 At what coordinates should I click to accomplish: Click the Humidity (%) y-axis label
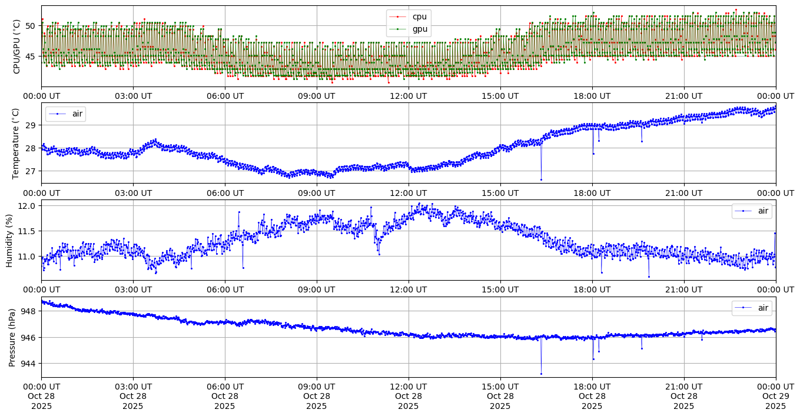pos(9,240)
